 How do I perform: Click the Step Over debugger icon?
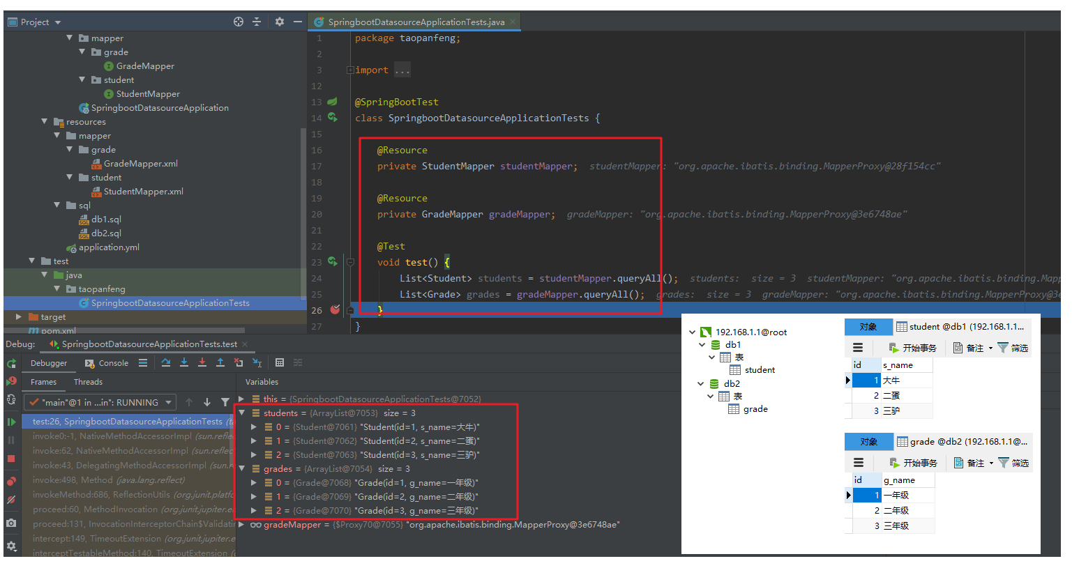[x=166, y=362]
